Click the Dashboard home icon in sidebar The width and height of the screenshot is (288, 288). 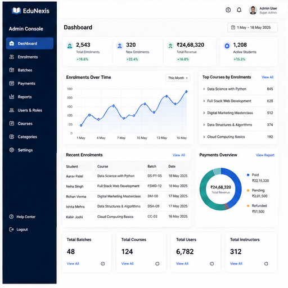12,43
